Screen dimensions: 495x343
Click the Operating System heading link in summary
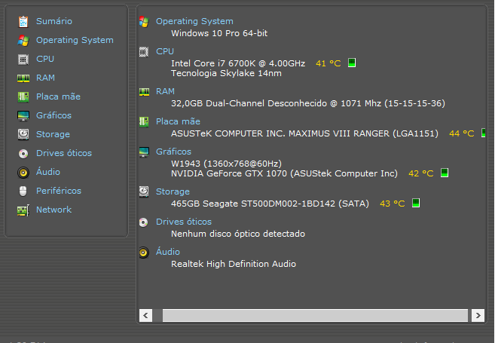point(194,21)
